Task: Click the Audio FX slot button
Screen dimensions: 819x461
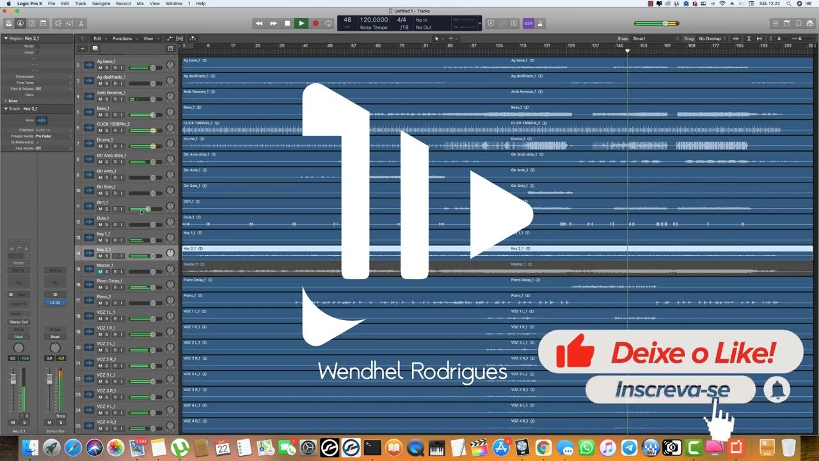Action: (19, 303)
